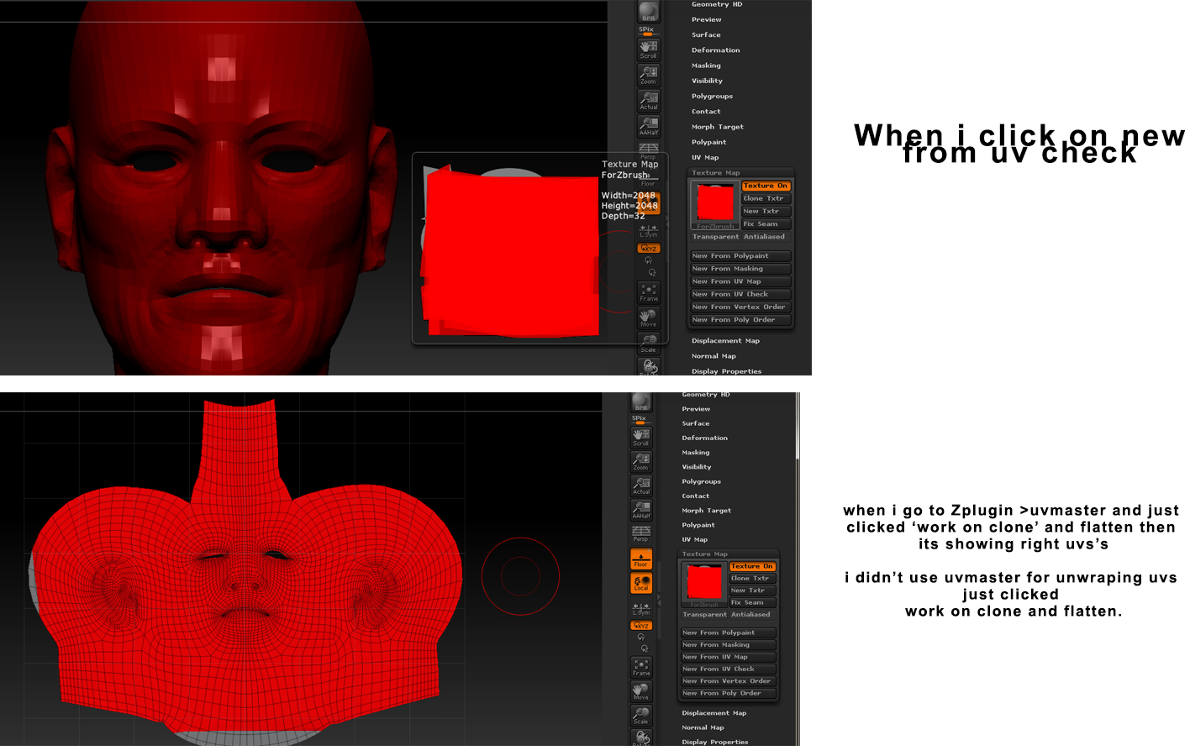Viewport: 1190px width, 756px height.
Task: Toggle the XYZ rotation mode in lower screenshot
Action: [x=641, y=626]
